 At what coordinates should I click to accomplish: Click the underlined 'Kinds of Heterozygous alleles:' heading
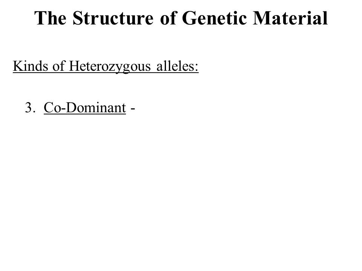point(106,66)
